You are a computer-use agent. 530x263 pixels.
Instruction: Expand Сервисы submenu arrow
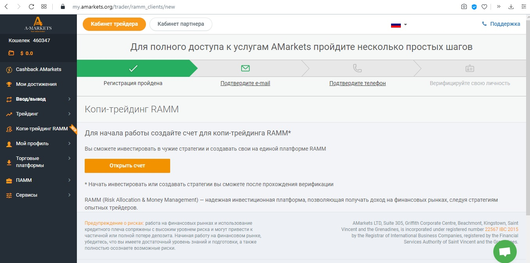point(69,195)
